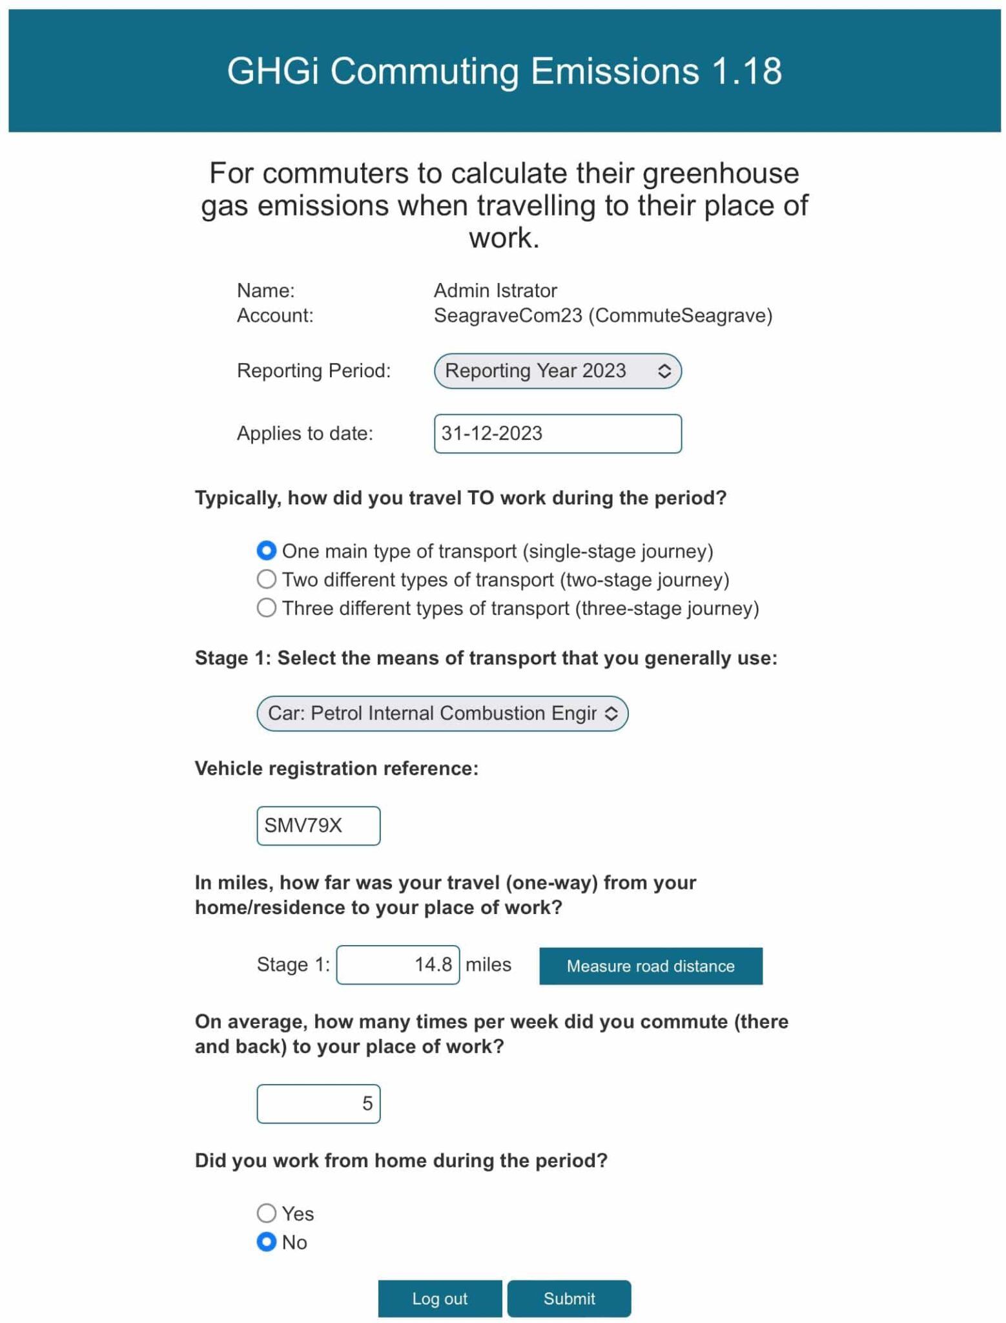Click the vehicle registration reference field

(318, 825)
